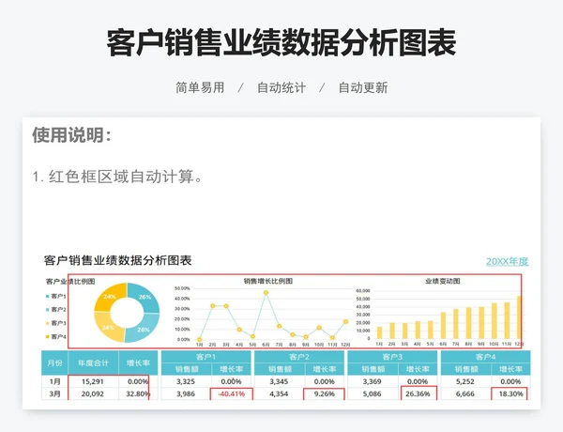Select the 3月 row label cell

pos(54,393)
